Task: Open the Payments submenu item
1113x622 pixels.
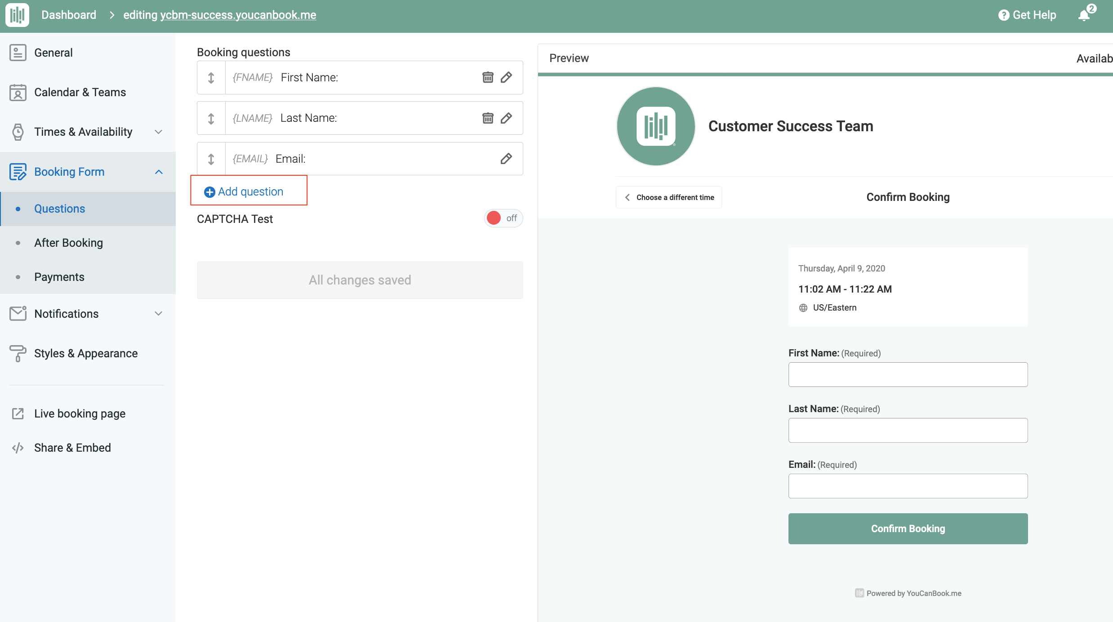Action: 59,277
